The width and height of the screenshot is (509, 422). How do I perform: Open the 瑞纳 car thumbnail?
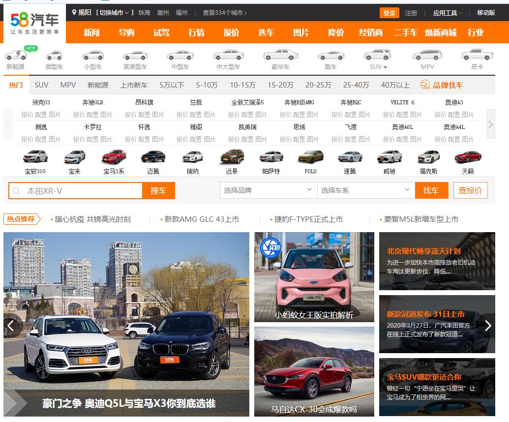coord(192,157)
